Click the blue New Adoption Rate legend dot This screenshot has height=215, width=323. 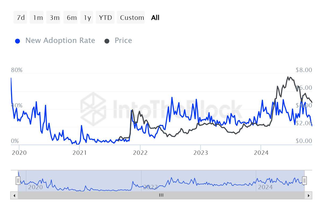click(18, 41)
